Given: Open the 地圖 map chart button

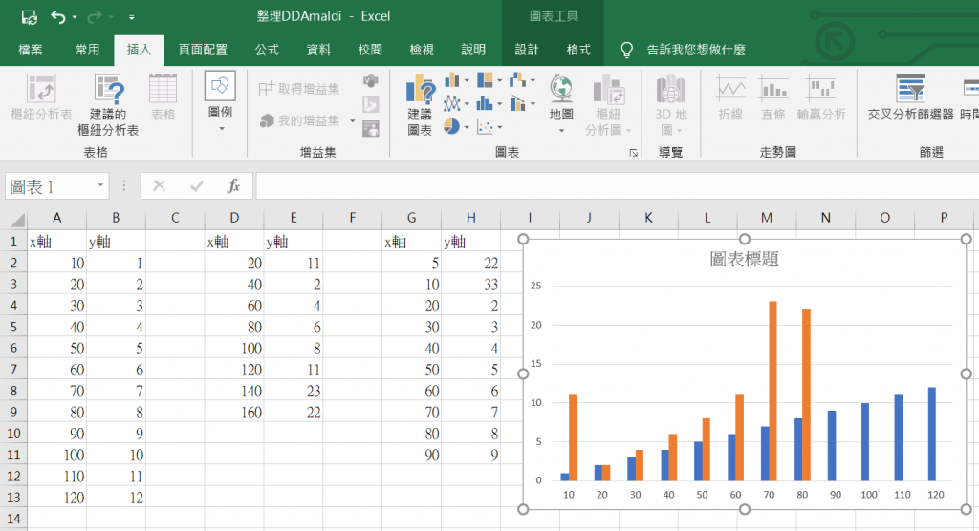Looking at the screenshot, I should pyautogui.click(x=561, y=103).
